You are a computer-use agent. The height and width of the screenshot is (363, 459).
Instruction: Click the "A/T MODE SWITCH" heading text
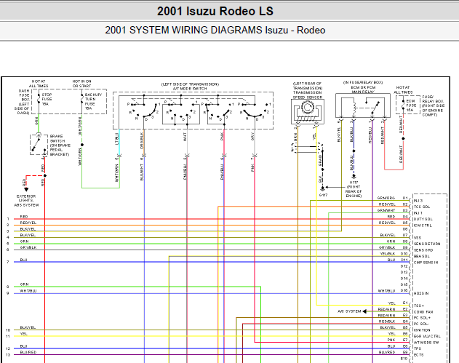coord(190,89)
